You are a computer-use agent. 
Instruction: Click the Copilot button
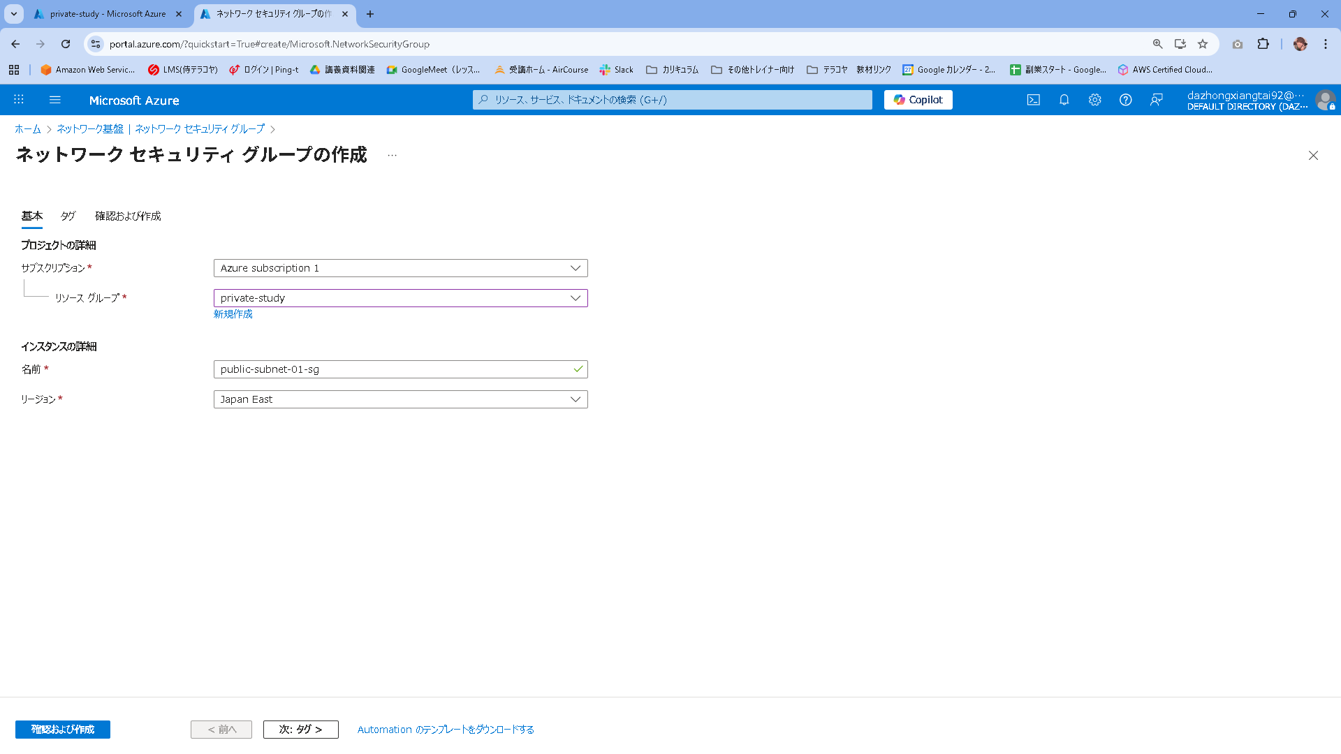(918, 100)
